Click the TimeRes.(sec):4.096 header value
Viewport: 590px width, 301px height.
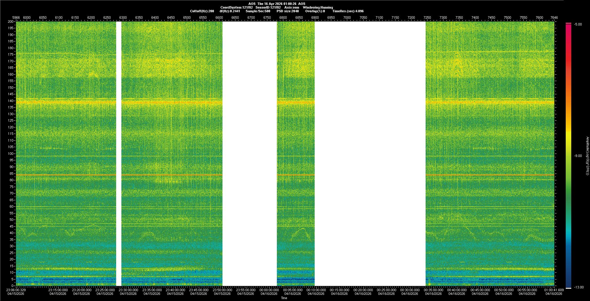coord(348,11)
